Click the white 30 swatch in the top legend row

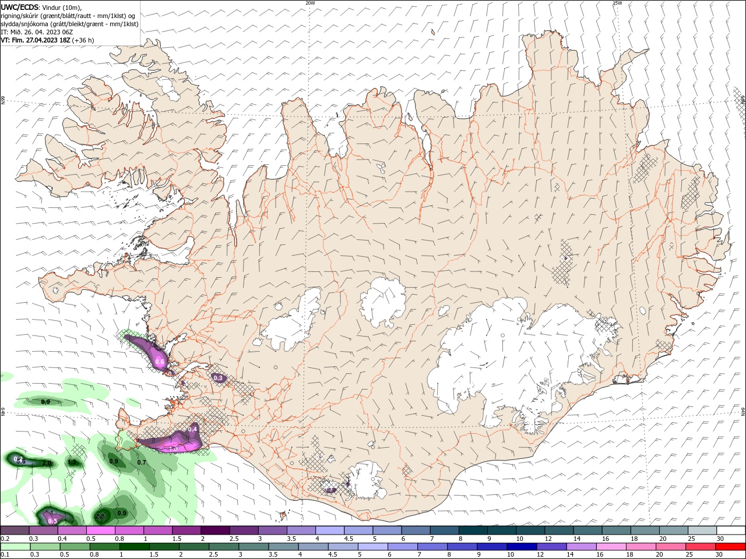pos(730,530)
